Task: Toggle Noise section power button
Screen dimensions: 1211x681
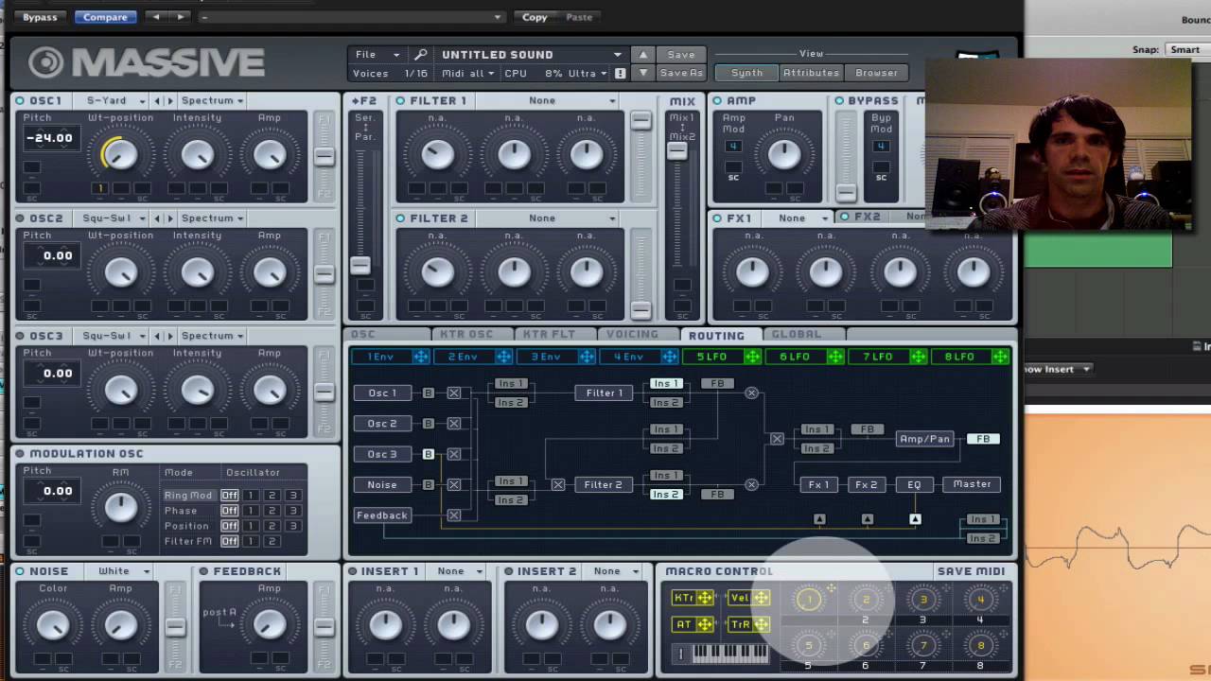Action: [x=20, y=571]
